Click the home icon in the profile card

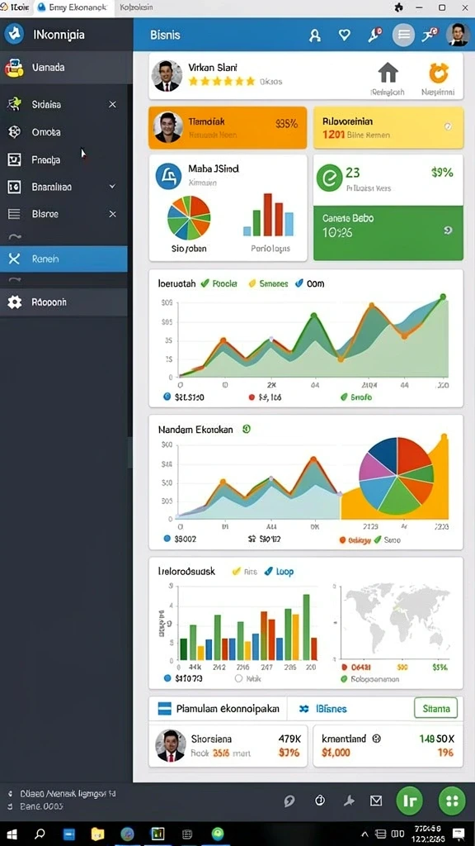pyautogui.click(x=388, y=73)
